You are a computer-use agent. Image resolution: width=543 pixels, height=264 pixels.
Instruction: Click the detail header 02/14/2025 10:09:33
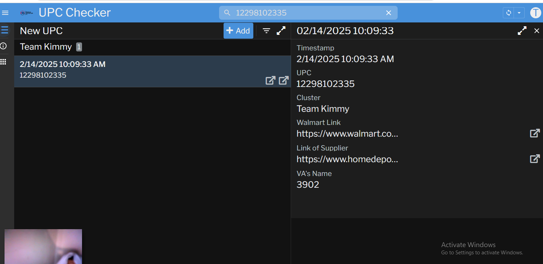click(345, 31)
